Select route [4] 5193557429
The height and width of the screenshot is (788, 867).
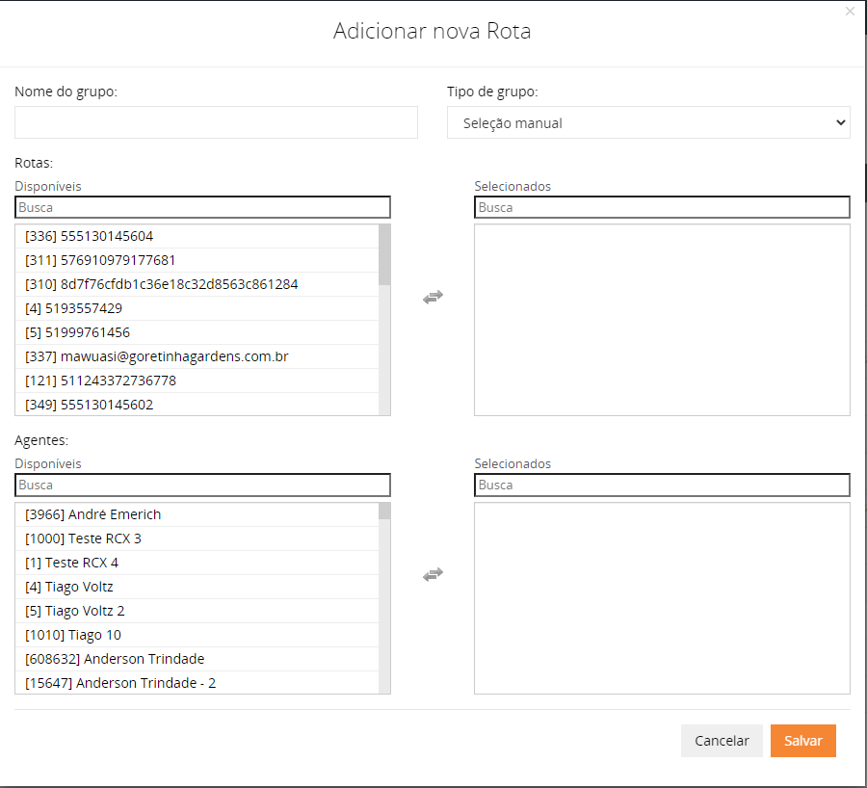[197, 308]
